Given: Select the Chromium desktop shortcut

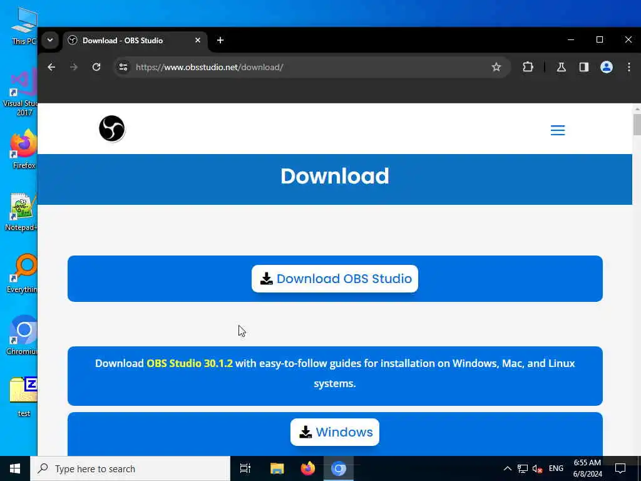Looking at the screenshot, I should (22, 336).
